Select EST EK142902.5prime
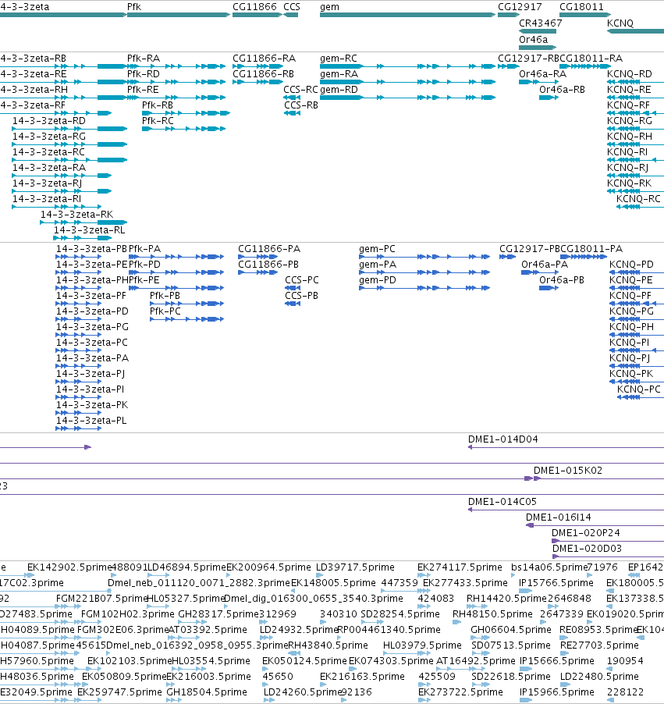The image size is (664, 704). [x=69, y=567]
